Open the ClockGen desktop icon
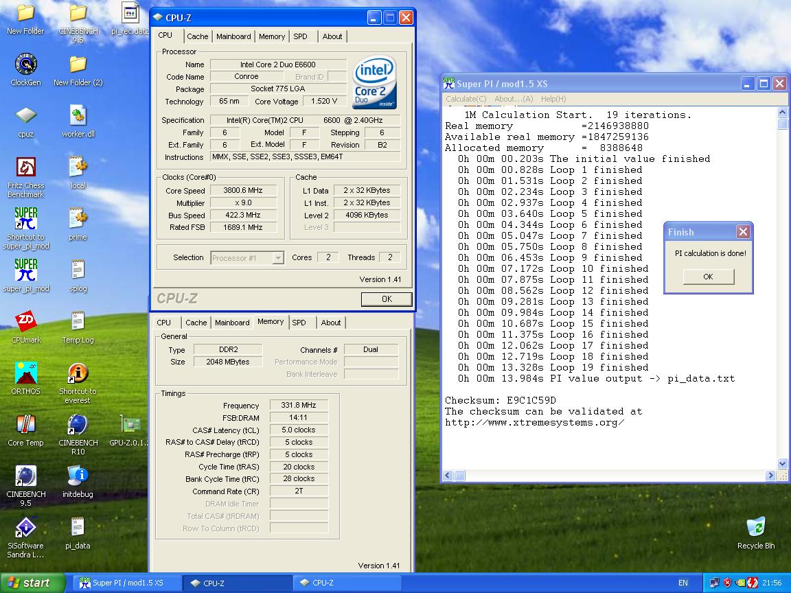 tap(25, 65)
